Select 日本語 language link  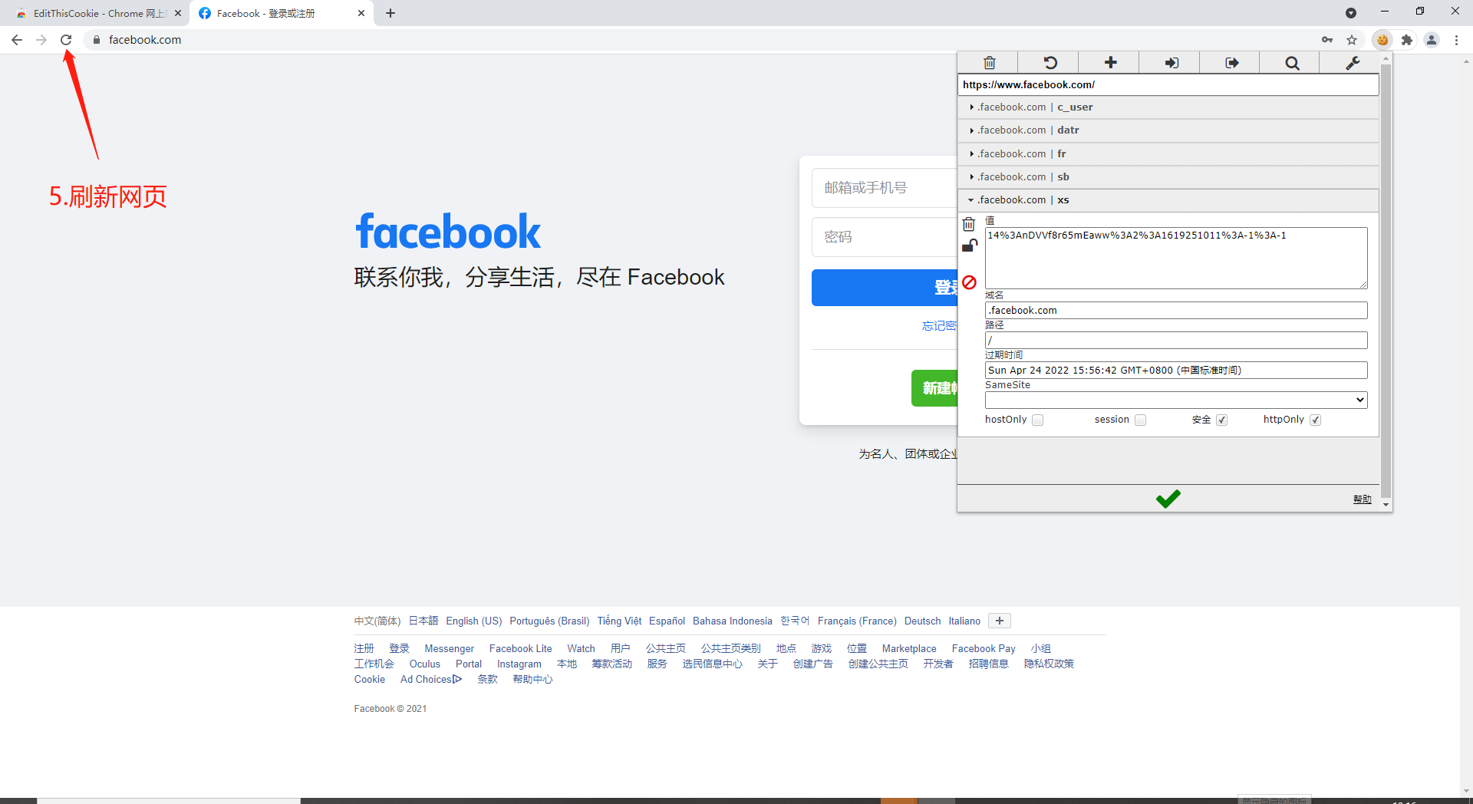point(423,621)
